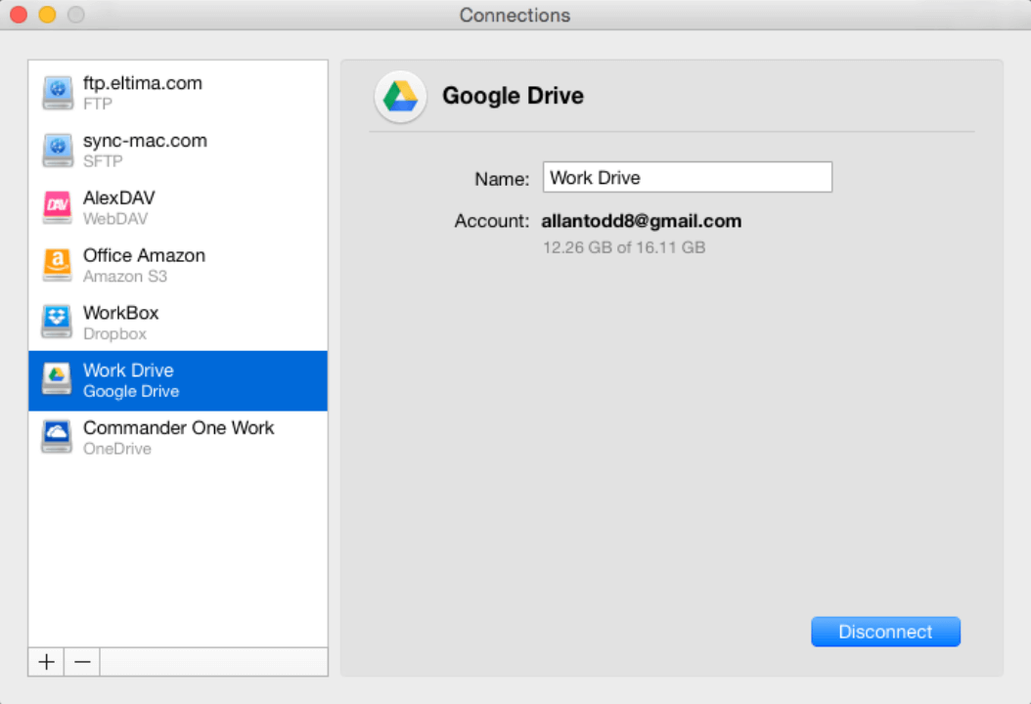Click the Work Drive Google Drive icon

(x=58, y=380)
